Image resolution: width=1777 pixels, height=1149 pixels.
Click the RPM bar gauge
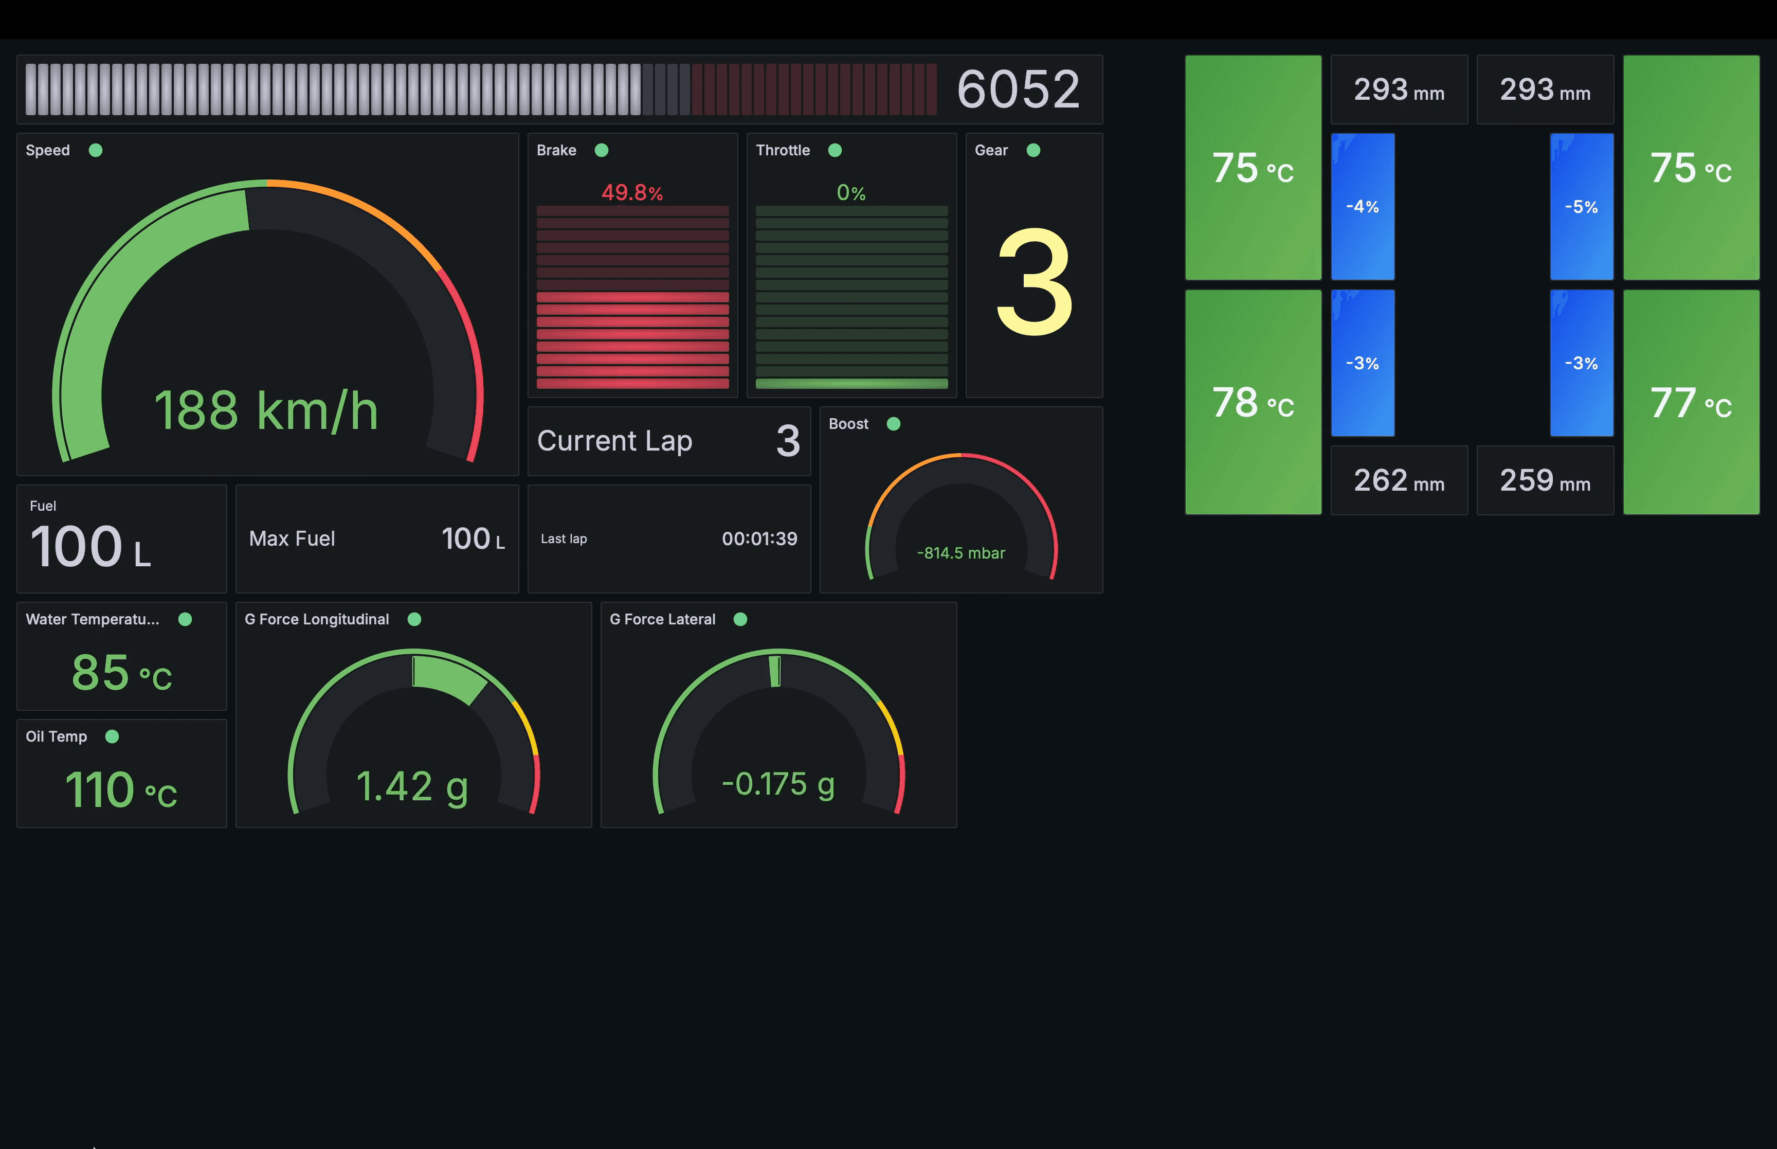(x=481, y=89)
